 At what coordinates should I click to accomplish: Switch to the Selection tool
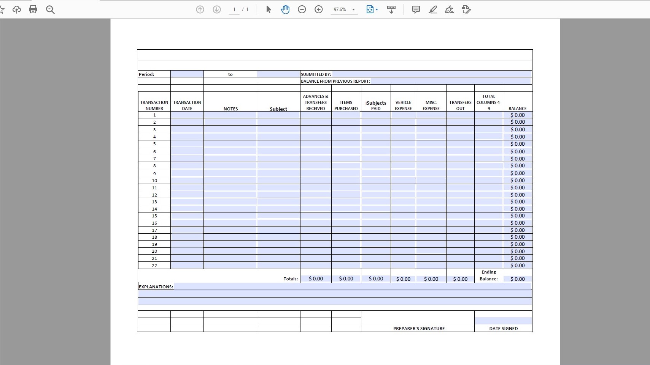(269, 9)
